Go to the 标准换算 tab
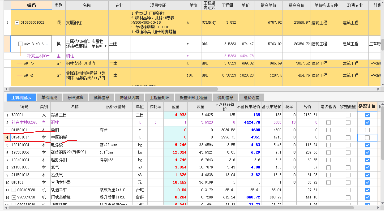This screenshot has width=384, height=211. [75, 98]
